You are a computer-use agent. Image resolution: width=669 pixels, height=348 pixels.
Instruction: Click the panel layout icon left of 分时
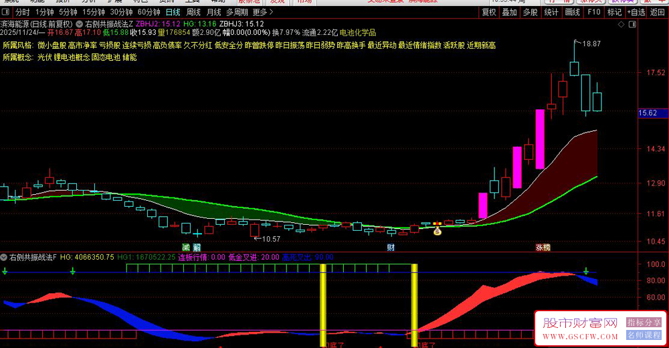click(x=6, y=12)
